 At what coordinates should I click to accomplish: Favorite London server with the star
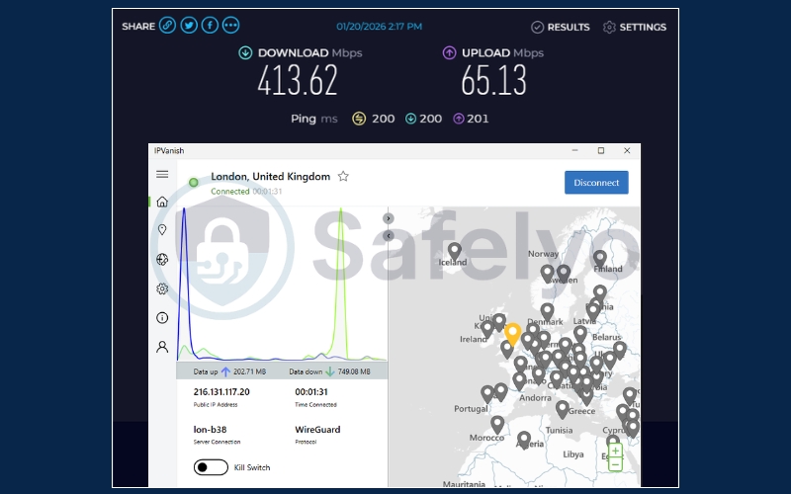343,177
